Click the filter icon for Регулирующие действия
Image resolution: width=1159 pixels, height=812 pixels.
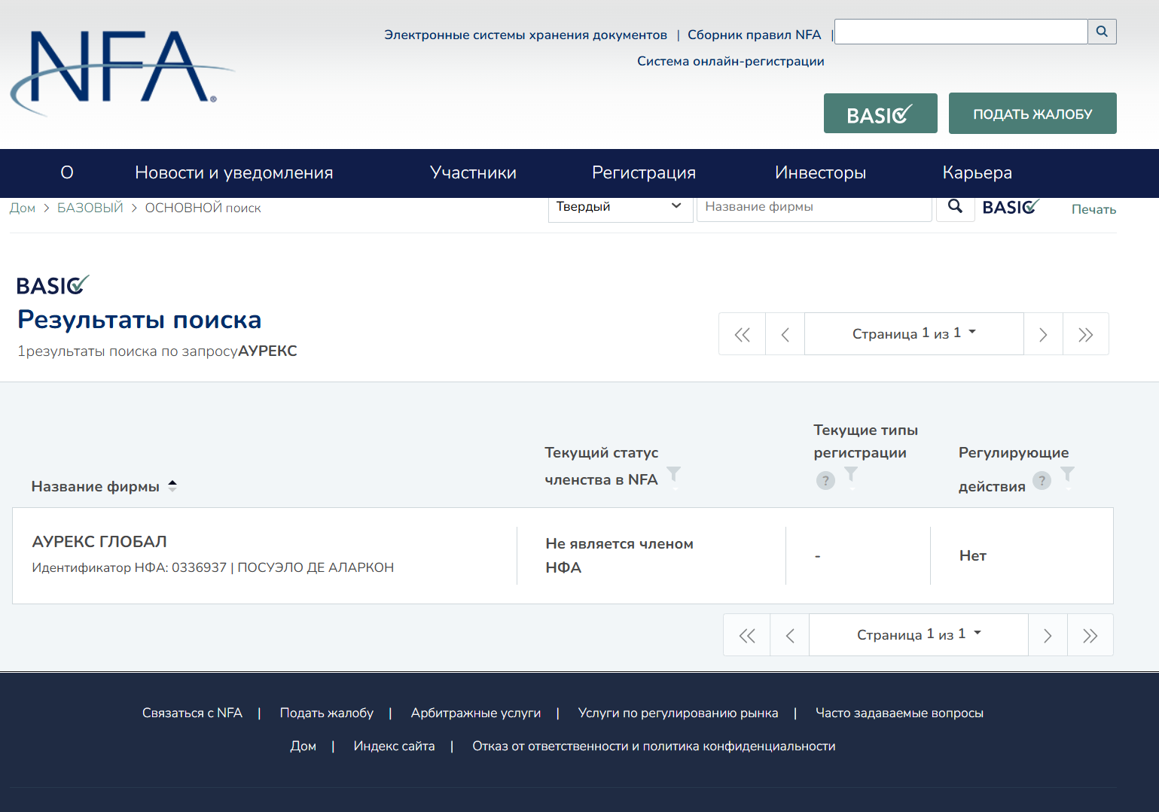tap(1067, 474)
